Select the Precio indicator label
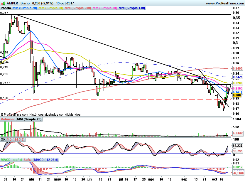This screenshot has height=182, width=245. click(x=6, y=8)
